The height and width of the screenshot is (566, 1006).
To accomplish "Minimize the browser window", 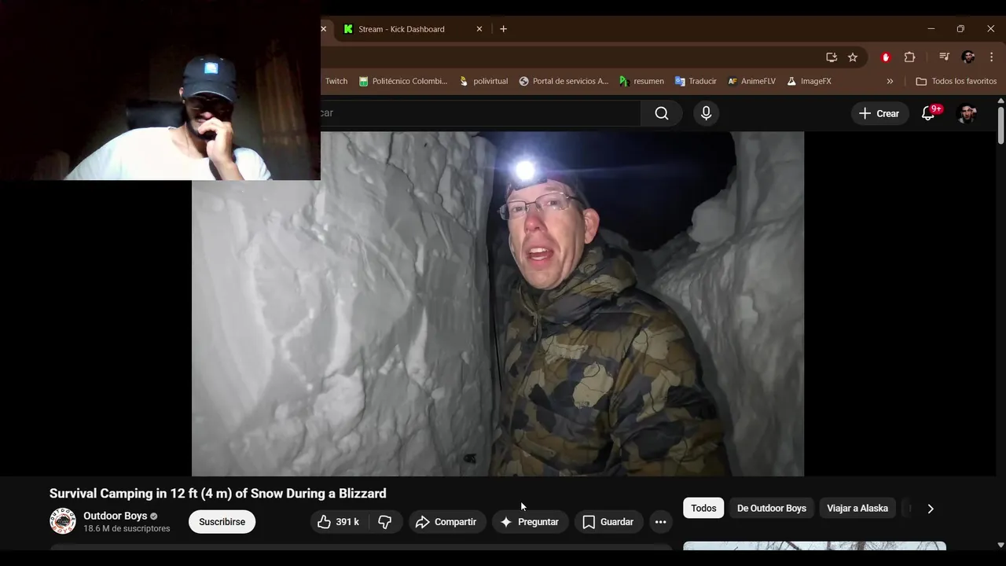I will click(x=931, y=29).
